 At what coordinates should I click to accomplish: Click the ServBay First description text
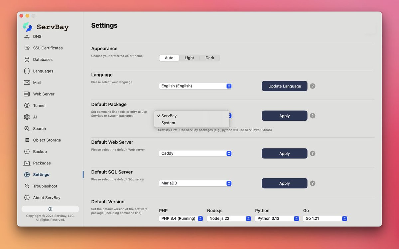[215, 130]
